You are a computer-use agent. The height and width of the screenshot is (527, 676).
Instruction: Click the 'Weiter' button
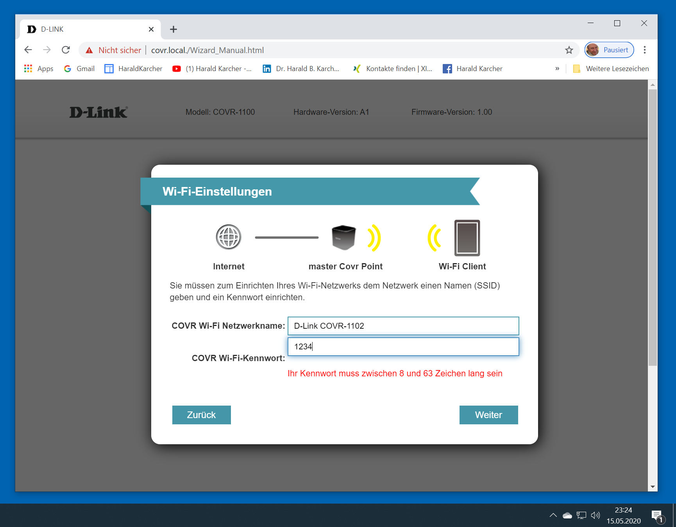click(489, 415)
